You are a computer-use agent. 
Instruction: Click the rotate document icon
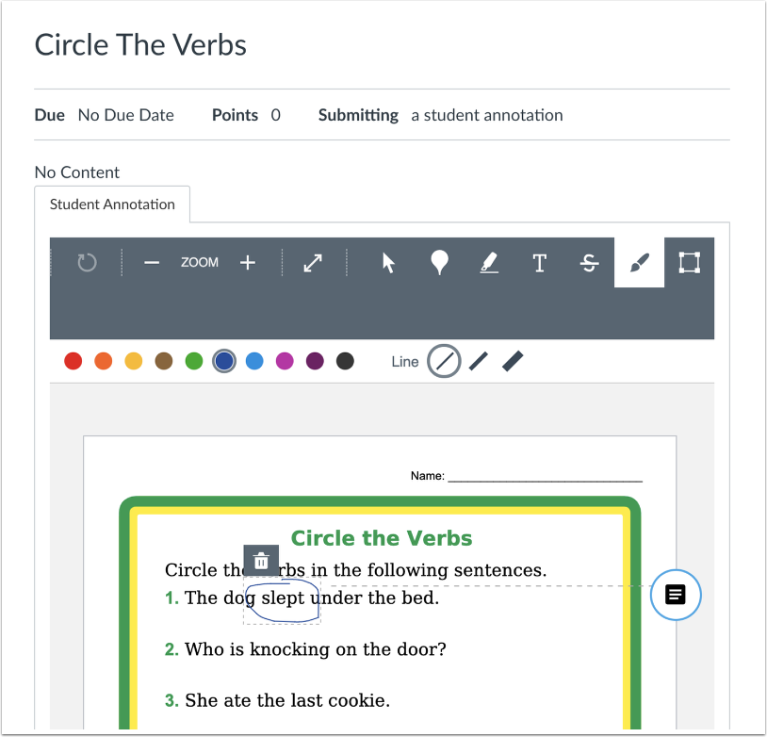[87, 263]
